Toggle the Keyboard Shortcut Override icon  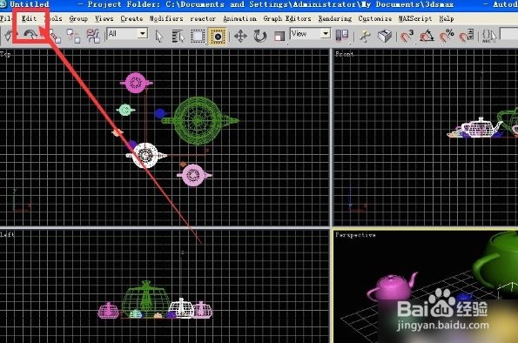point(385,36)
